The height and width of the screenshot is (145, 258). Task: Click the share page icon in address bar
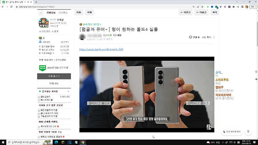click(x=198, y=7)
